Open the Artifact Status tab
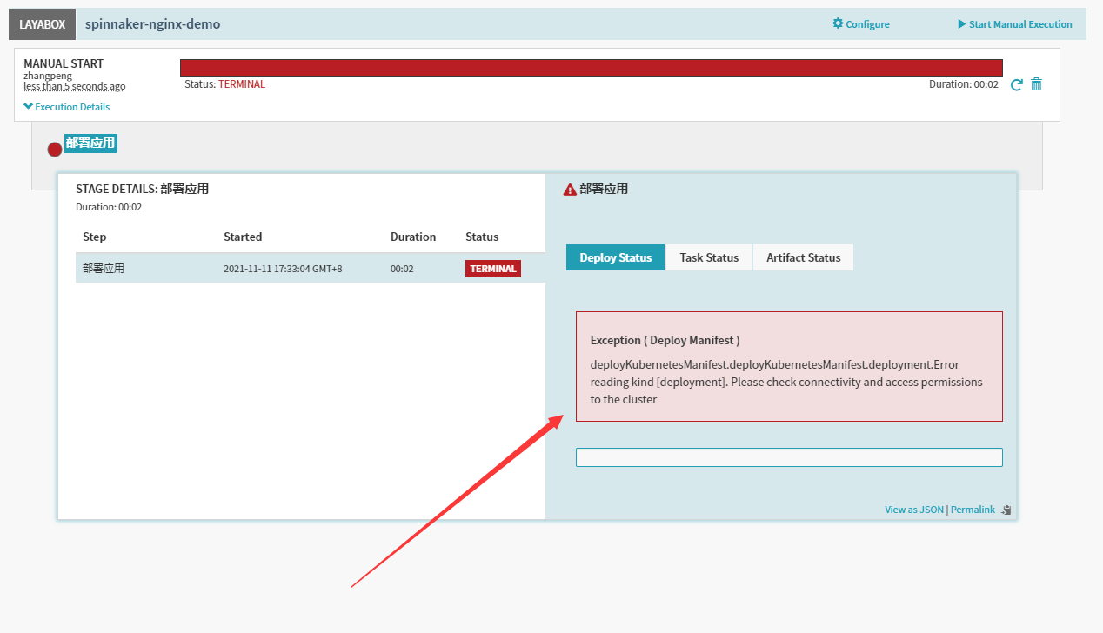Screen dimensions: 1103x633 tap(803, 257)
